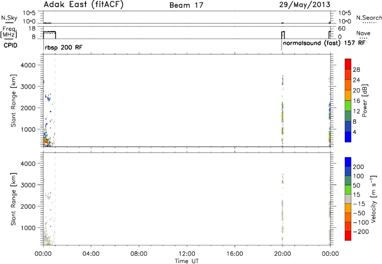Viewport: 382px width, 264px height.
Task: Click 'normalsound (fast) 157 RF' label
Action: pyautogui.click(x=324, y=43)
